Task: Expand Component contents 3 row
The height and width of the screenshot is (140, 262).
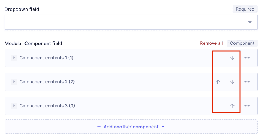Action: [x=14, y=106]
